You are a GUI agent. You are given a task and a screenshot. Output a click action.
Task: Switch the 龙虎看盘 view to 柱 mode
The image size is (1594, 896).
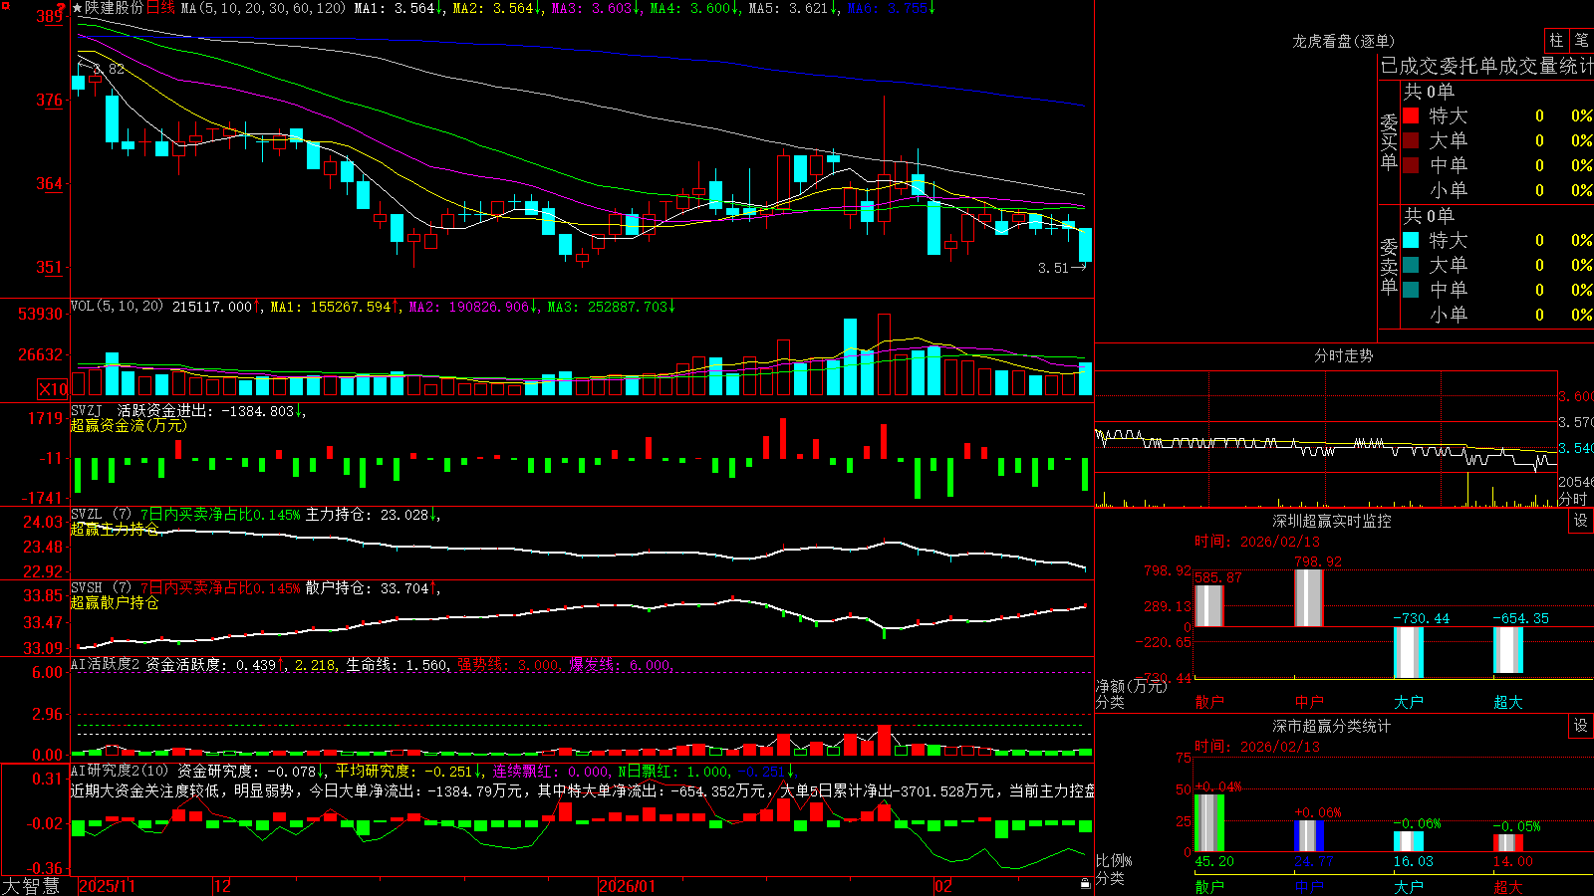point(1556,40)
